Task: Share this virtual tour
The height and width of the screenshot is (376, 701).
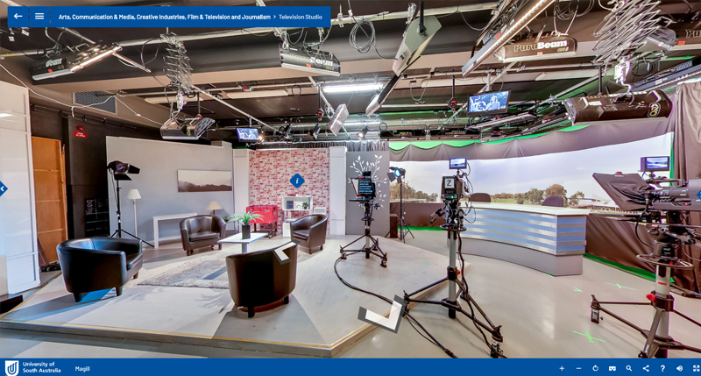Action: tap(646, 368)
